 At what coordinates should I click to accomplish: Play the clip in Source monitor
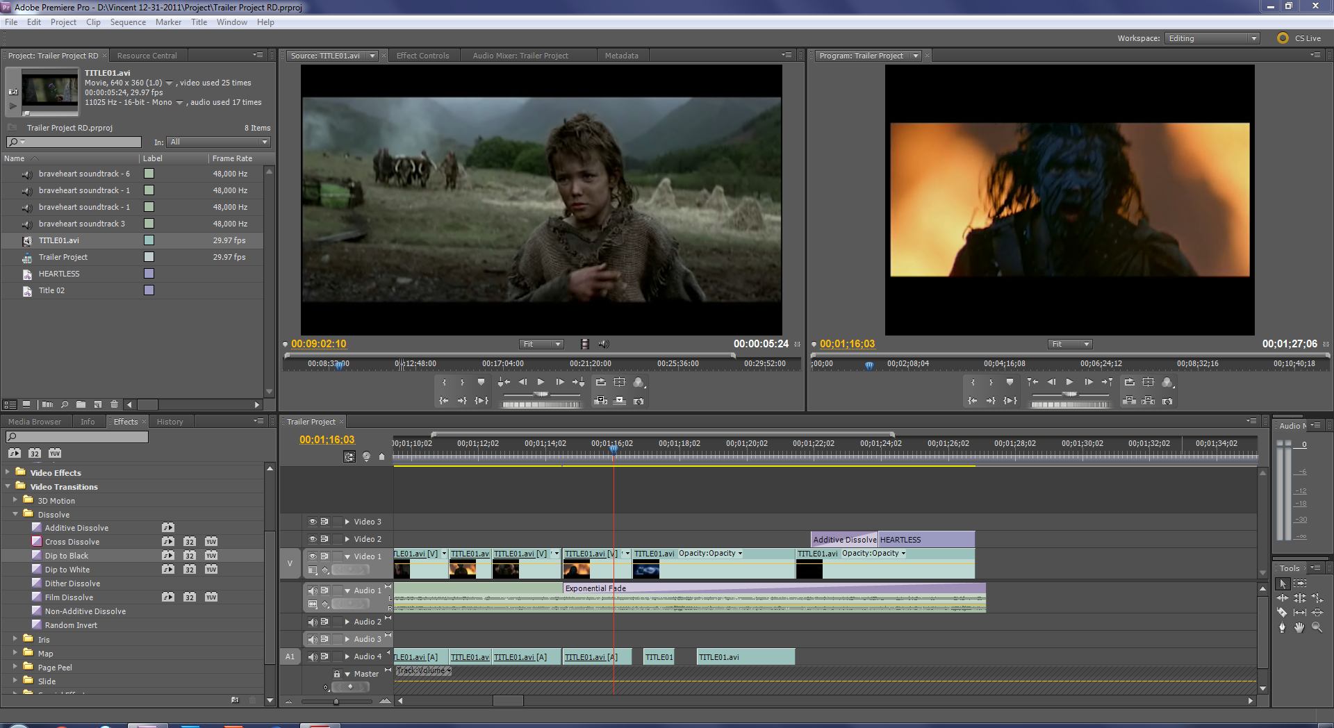point(541,382)
